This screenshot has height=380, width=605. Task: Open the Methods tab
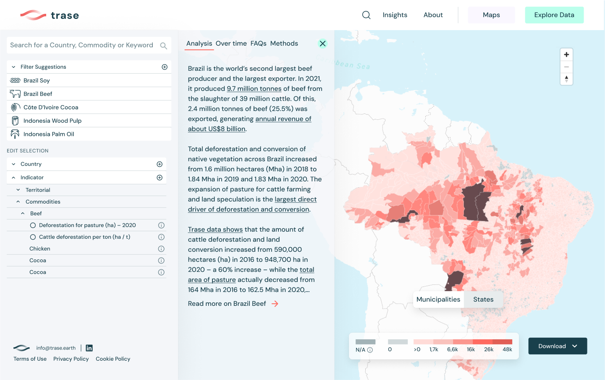coord(284,44)
